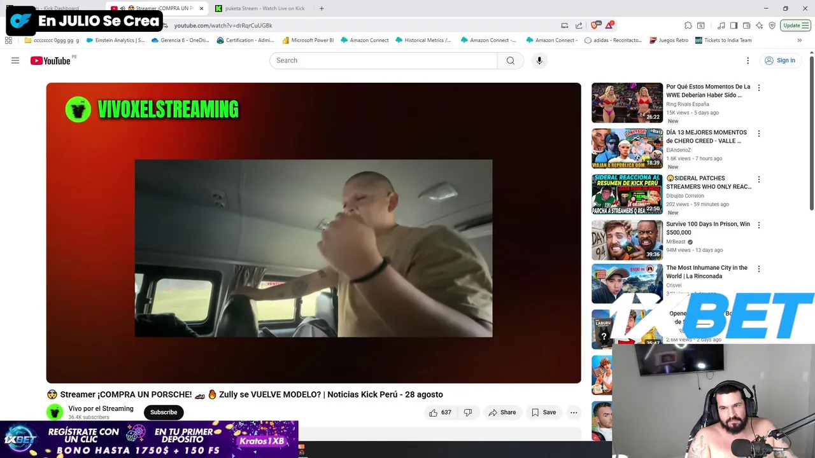The image size is (815, 458).
Task: Open La Rinconada video thumbnail
Action: (x=627, y=284)
